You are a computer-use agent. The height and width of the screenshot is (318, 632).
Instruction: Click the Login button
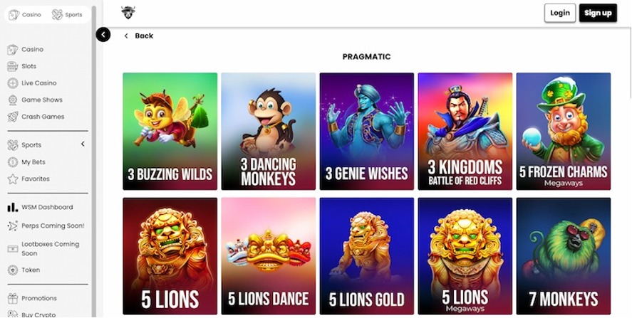pyautogui.click(x=560, y=13)
